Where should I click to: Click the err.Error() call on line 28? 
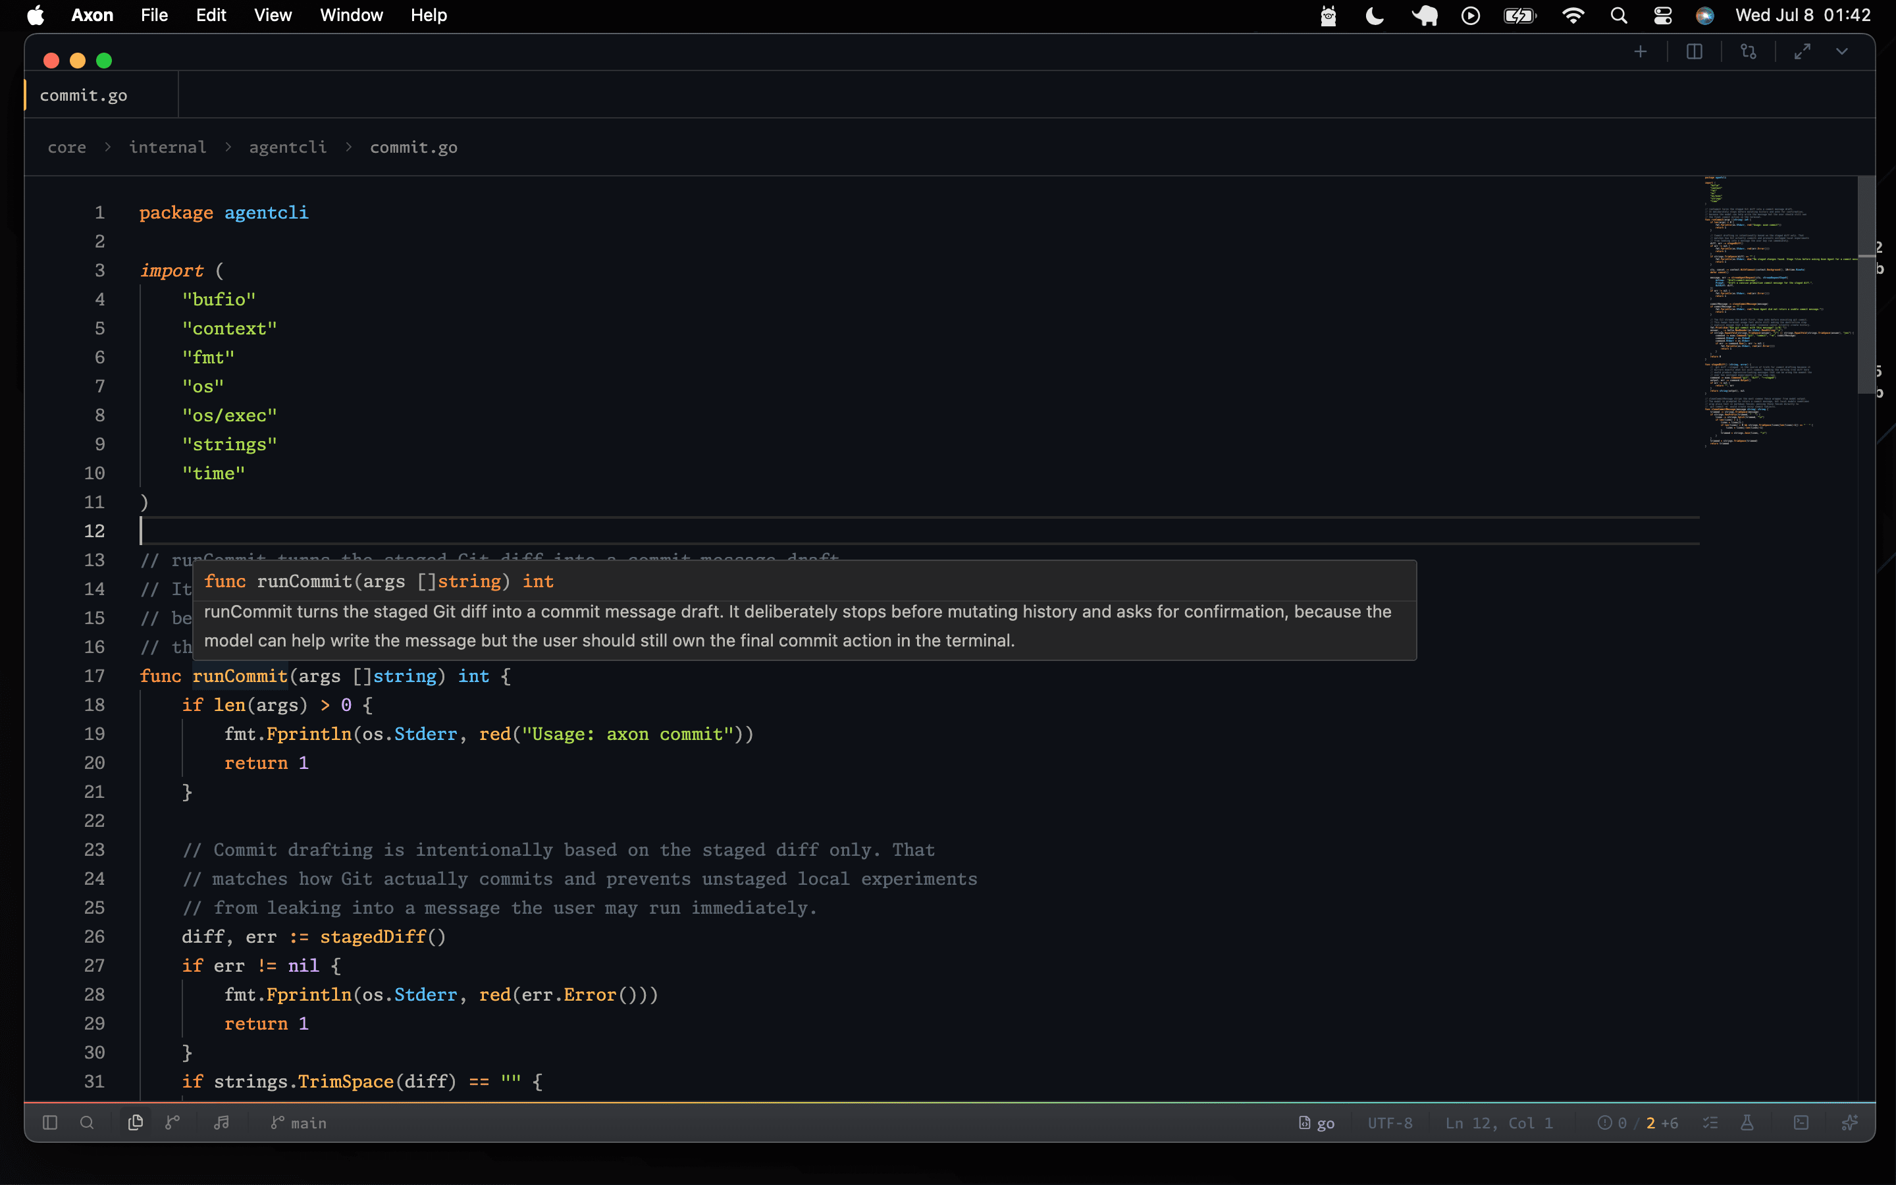pos(580,995)
